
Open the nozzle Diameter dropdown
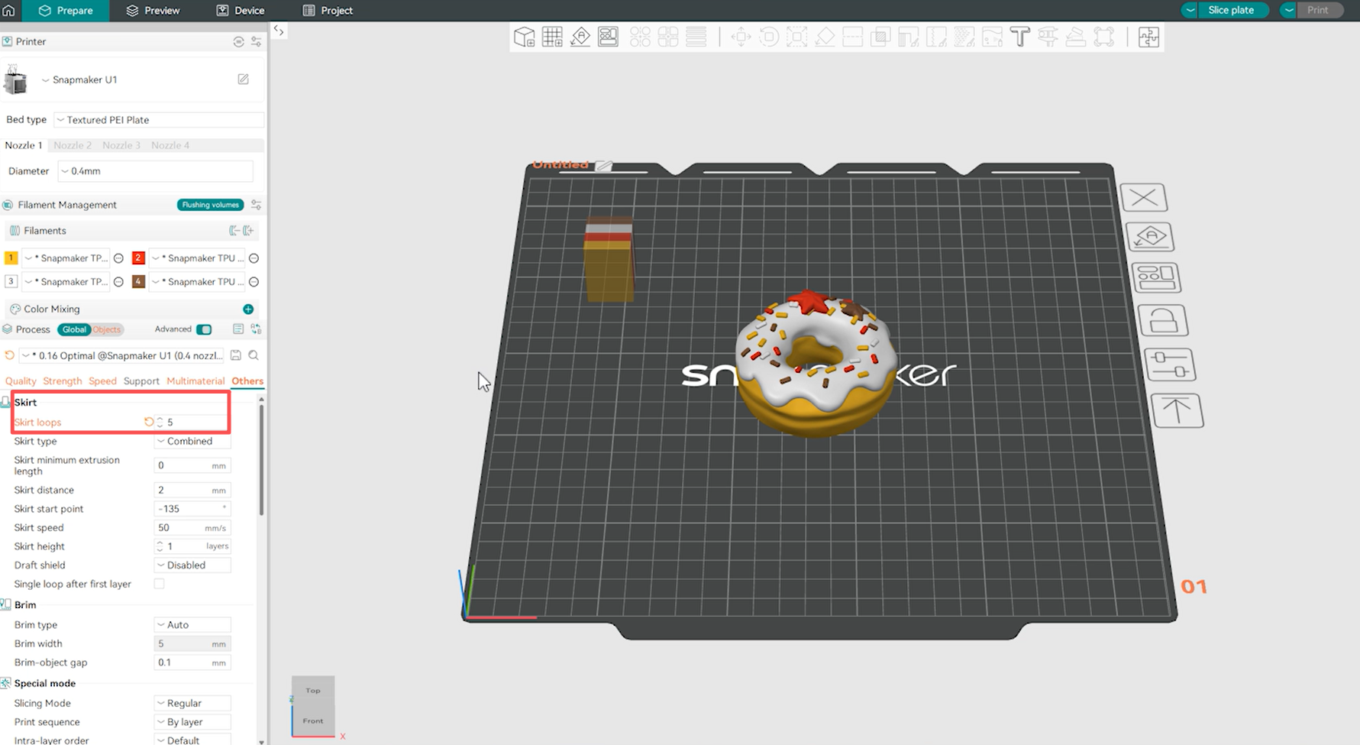click(155, 171)
